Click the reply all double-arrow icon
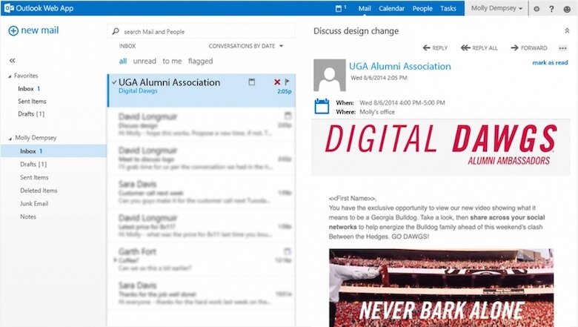This screenshot has height=327, width=578. [x=465, y=48]
